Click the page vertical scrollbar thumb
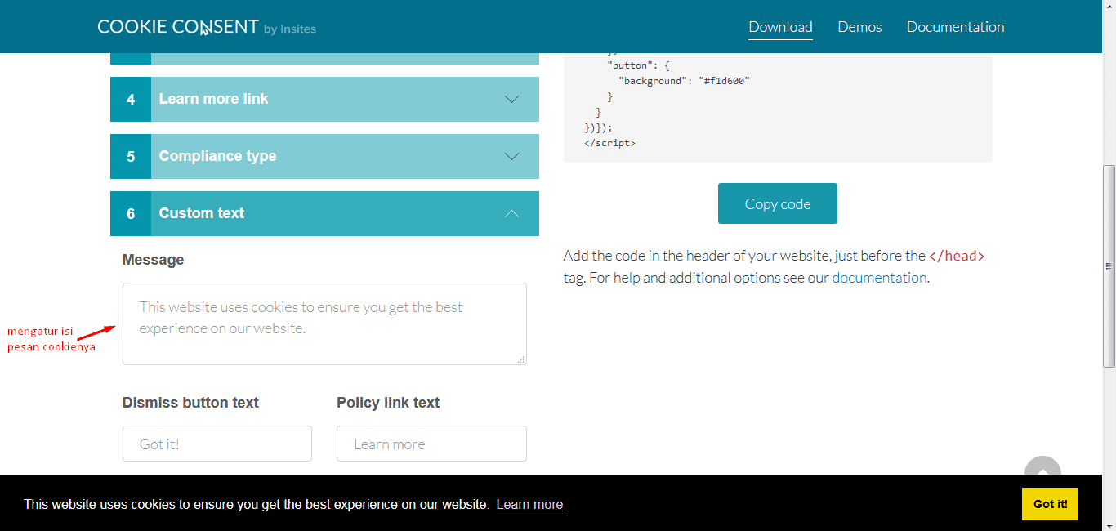This screenshot has height=531, width=1116. pyautogui.click(x=1109, y=265)
